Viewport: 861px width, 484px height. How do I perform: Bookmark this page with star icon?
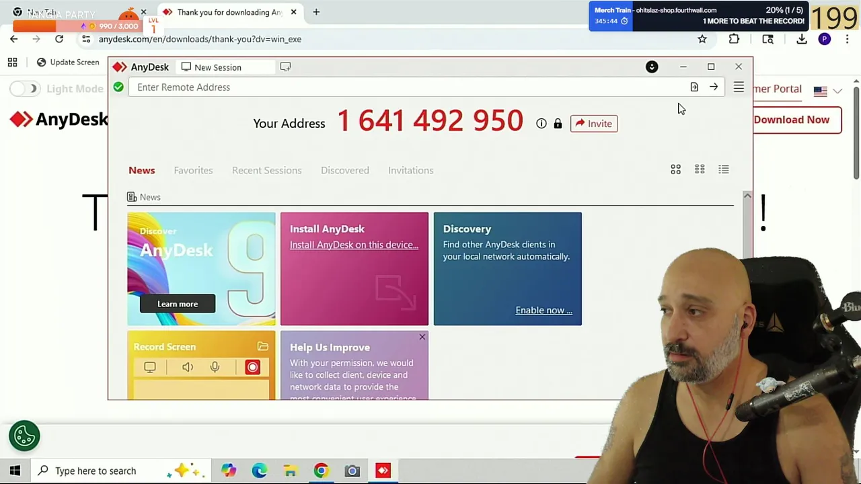[702, 40]
